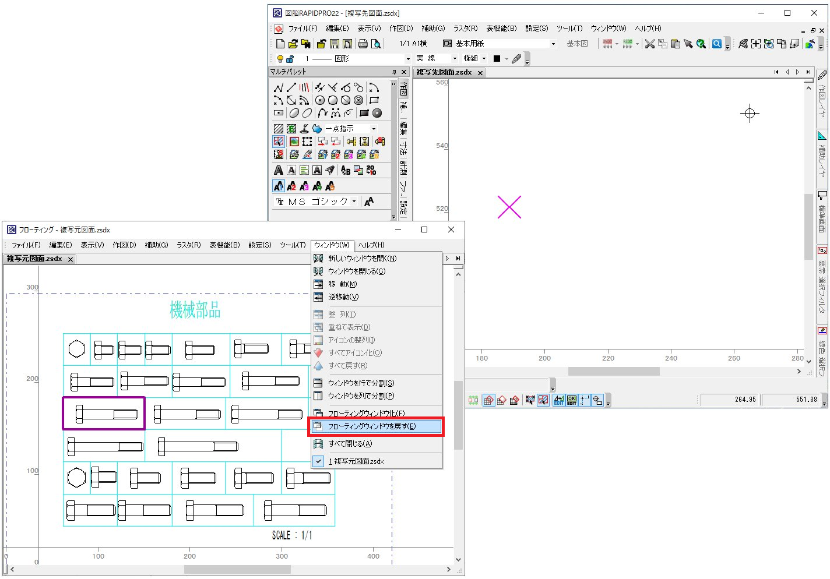
Task: Click ウィンドウを行で分割(S) menu entry
Action: click(361, 383)
